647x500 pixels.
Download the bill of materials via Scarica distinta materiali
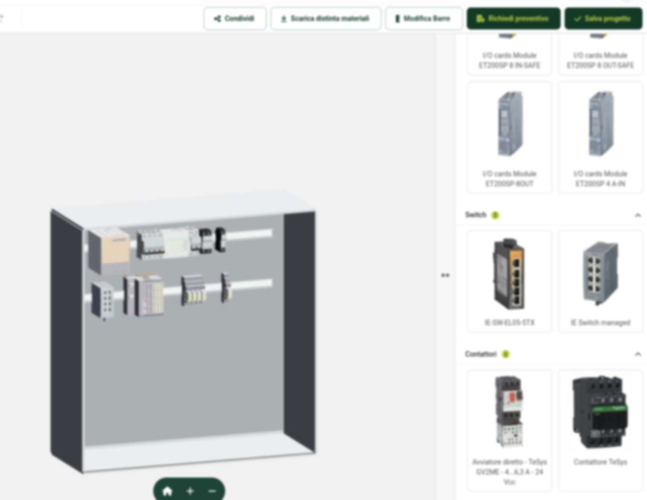325,18
